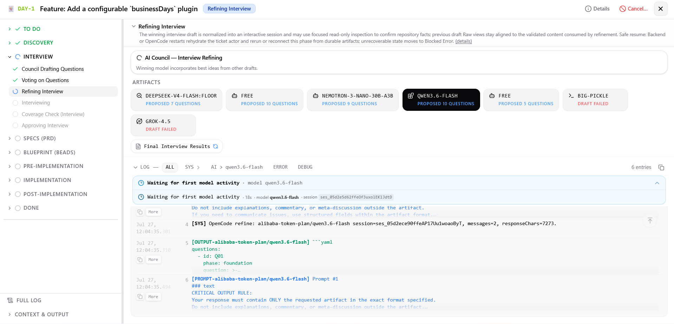
Task: Click the status circle beside DONE
Action: click(18, 208)
